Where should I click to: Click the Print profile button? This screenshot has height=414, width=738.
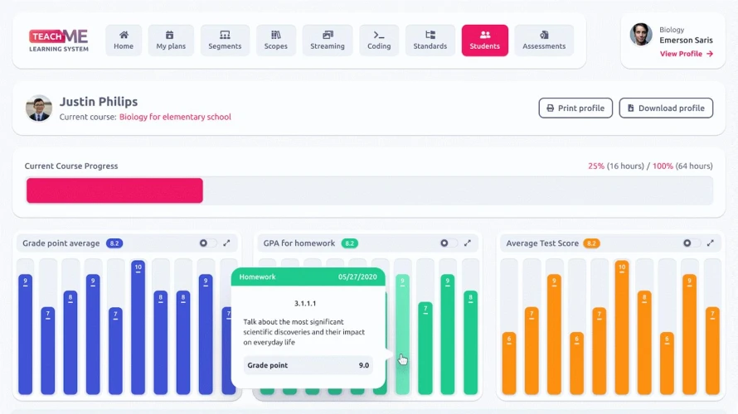[575, 108]
